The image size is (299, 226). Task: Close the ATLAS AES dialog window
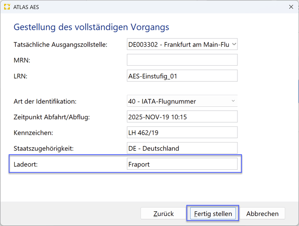(291, 7)
